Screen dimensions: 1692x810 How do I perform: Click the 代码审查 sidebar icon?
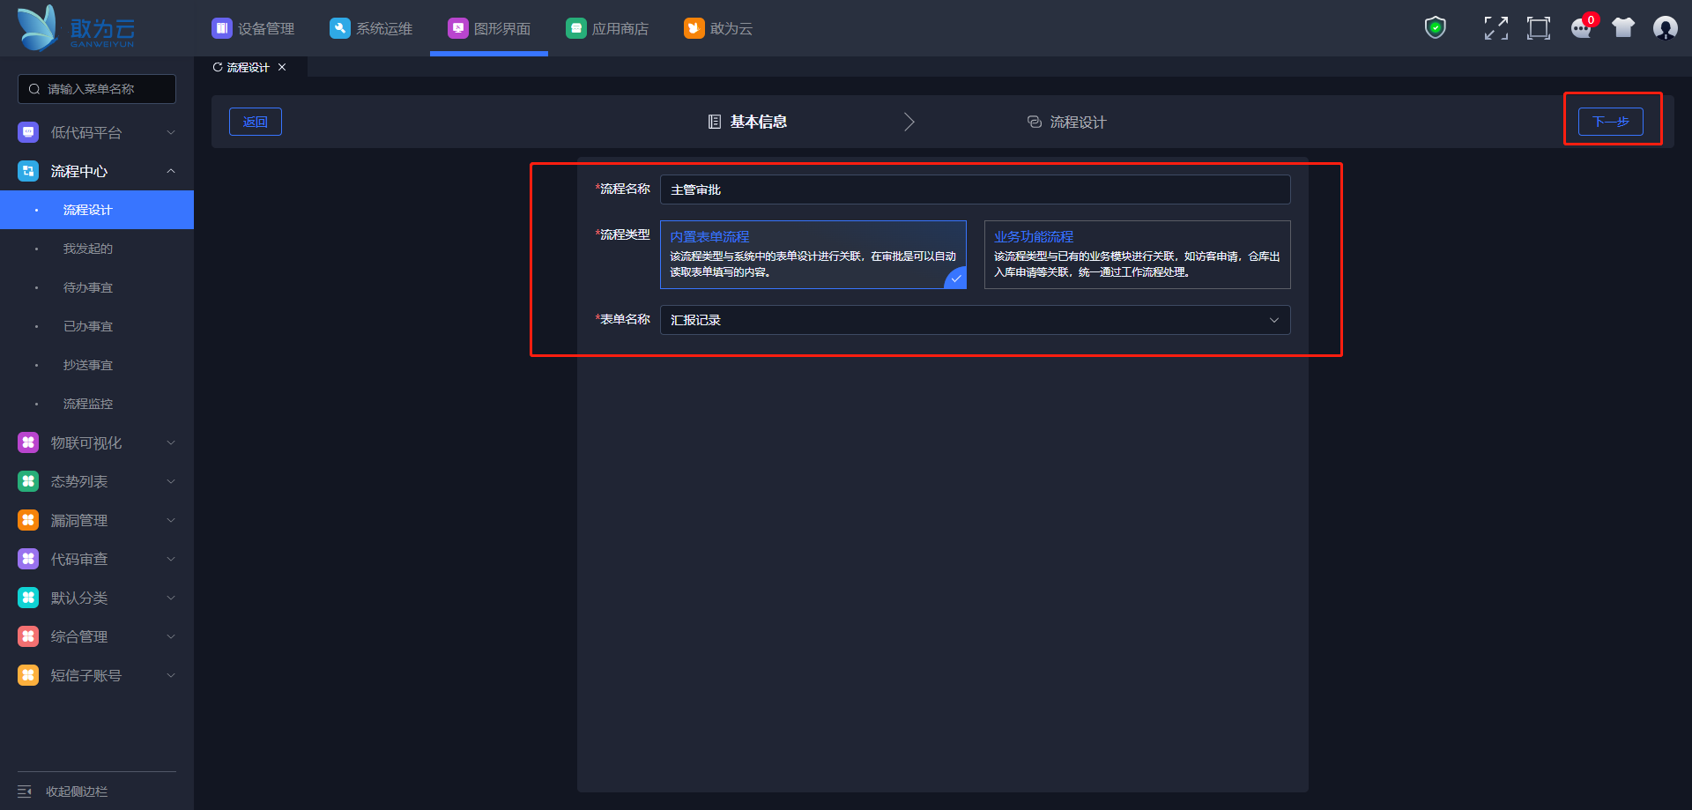pos(28,559)
